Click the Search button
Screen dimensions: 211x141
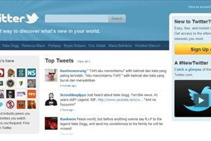pyautogui.click(x=117, y=18)
